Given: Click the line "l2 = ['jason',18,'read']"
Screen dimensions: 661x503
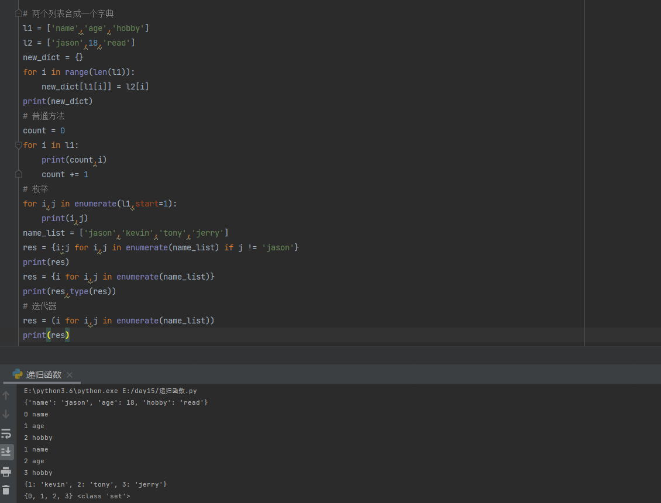Looking at the screenshot, I should [x=79, y=43].
